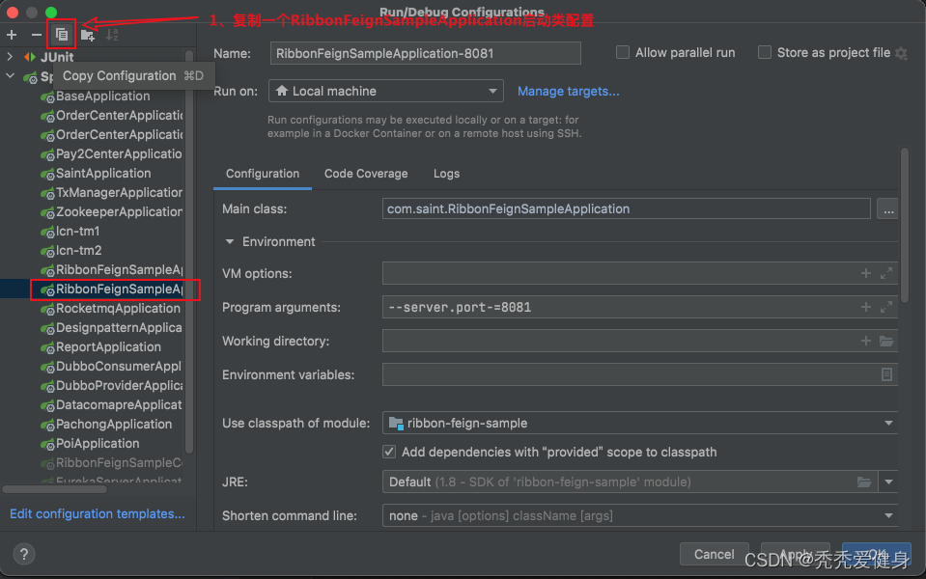Click the configuration list vertical scrollbar
Screen dimensions: 926x579
coord(189,251)
